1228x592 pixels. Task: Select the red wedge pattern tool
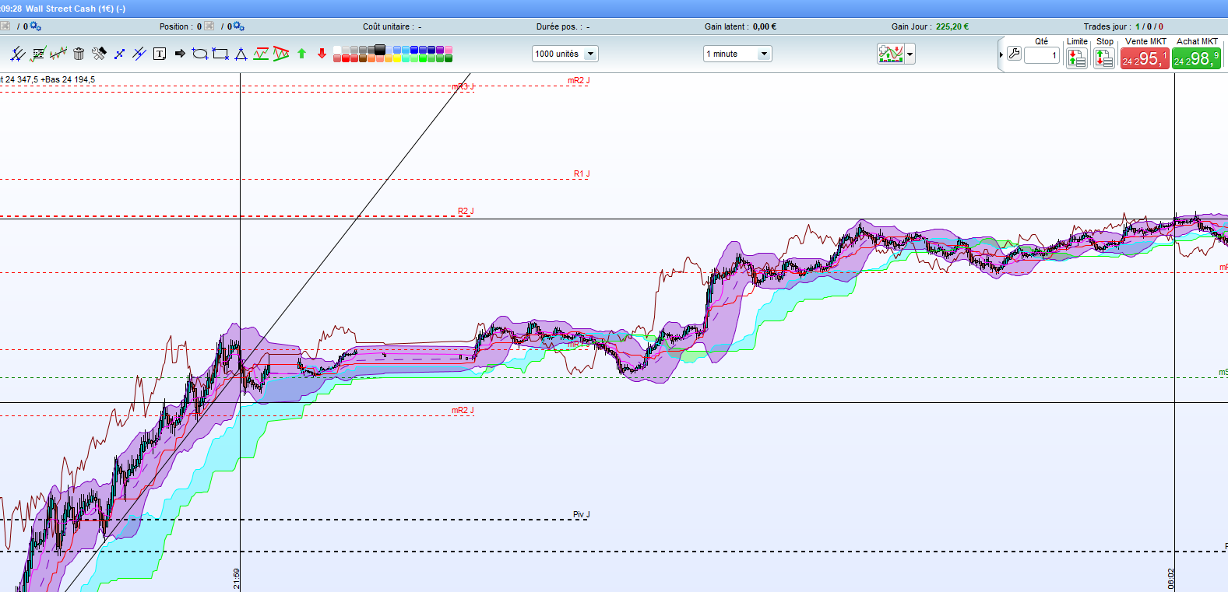pos(281,54)
